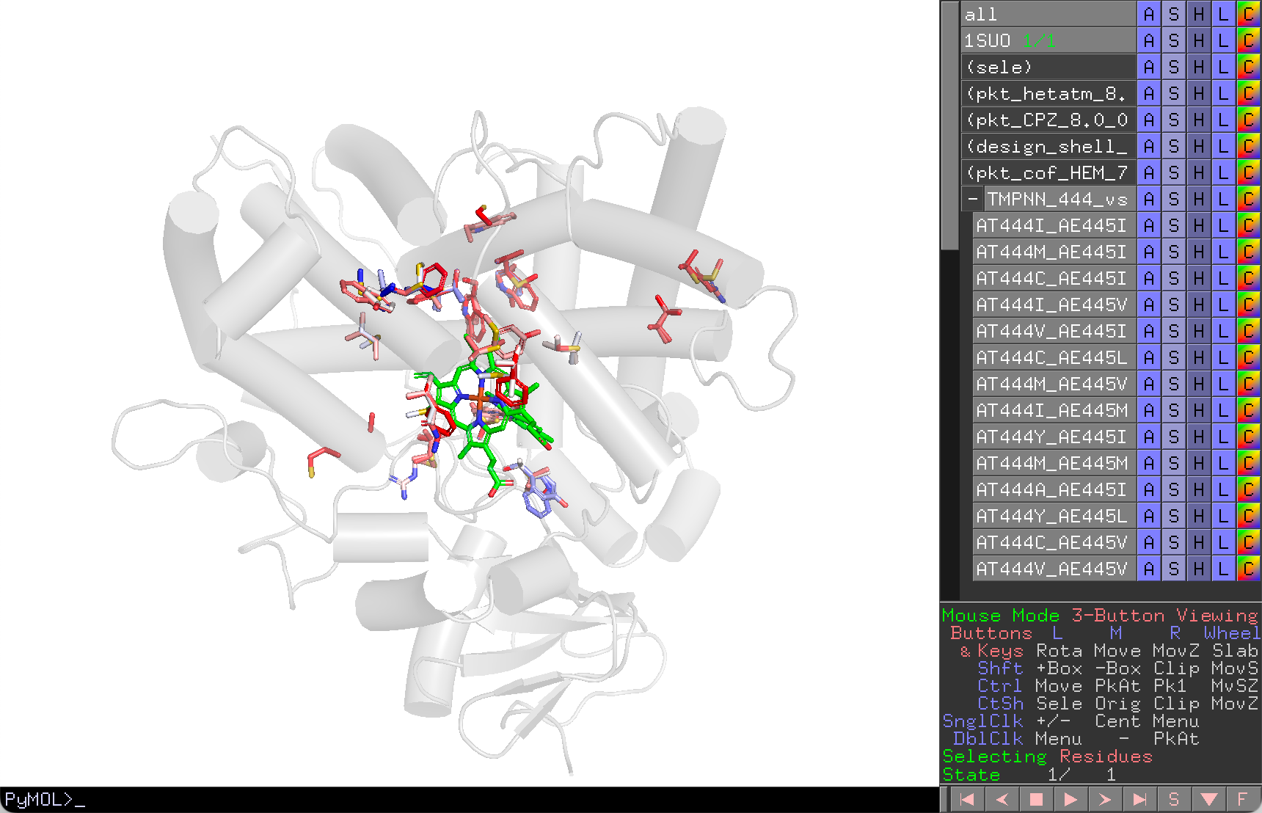Toggle the AT444C_AE445V object name

1054,542
